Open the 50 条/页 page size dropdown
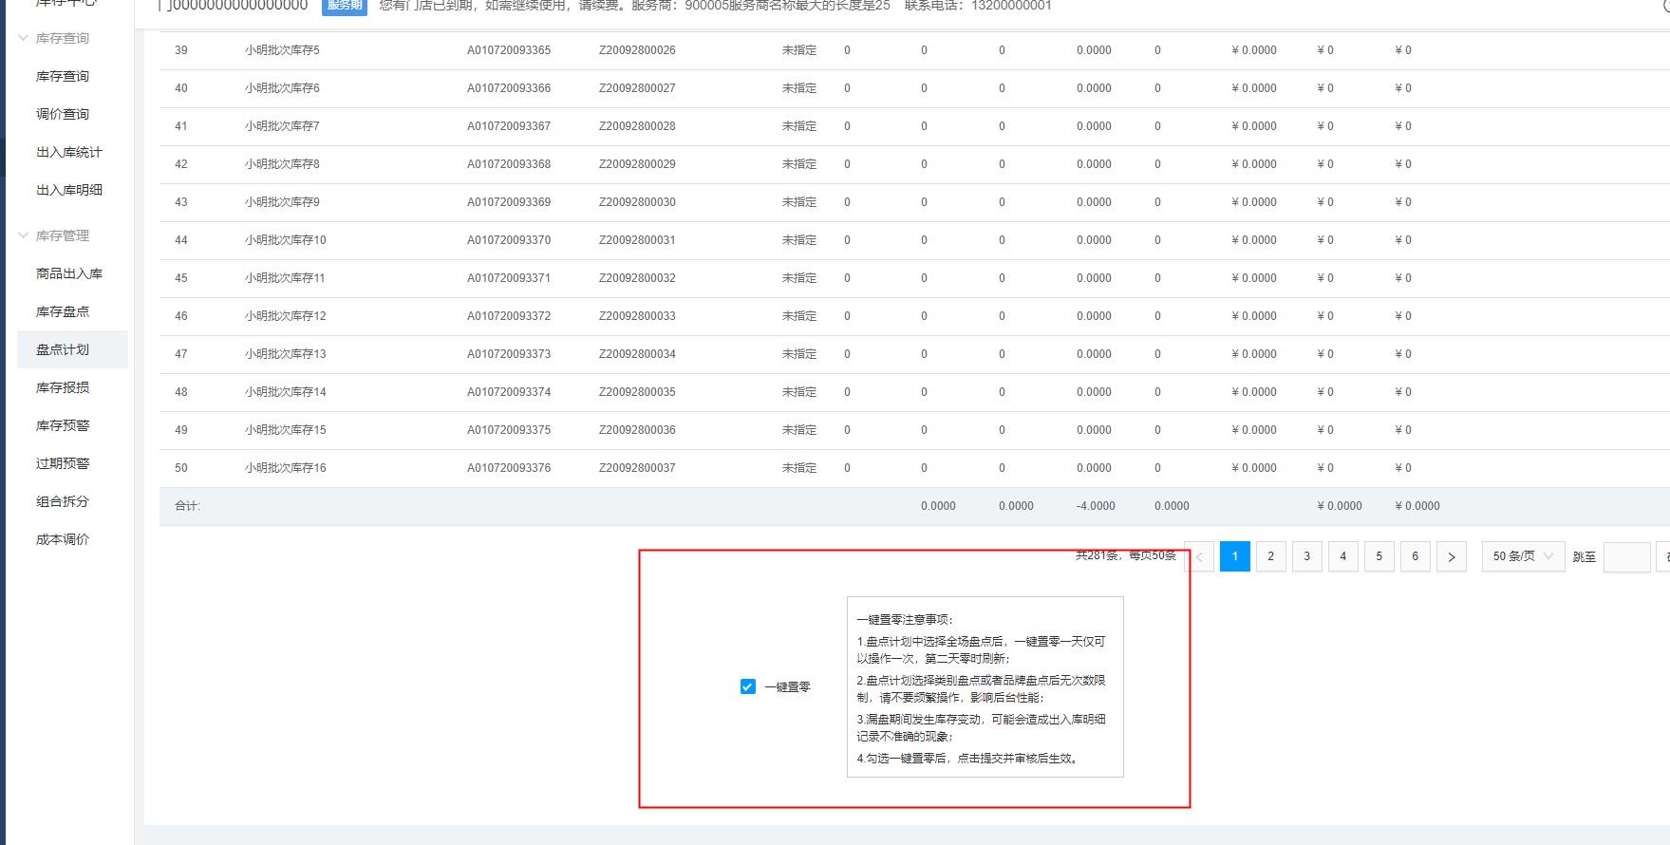Screen dimensions: 1670x845 click(x=1522, y=556)
